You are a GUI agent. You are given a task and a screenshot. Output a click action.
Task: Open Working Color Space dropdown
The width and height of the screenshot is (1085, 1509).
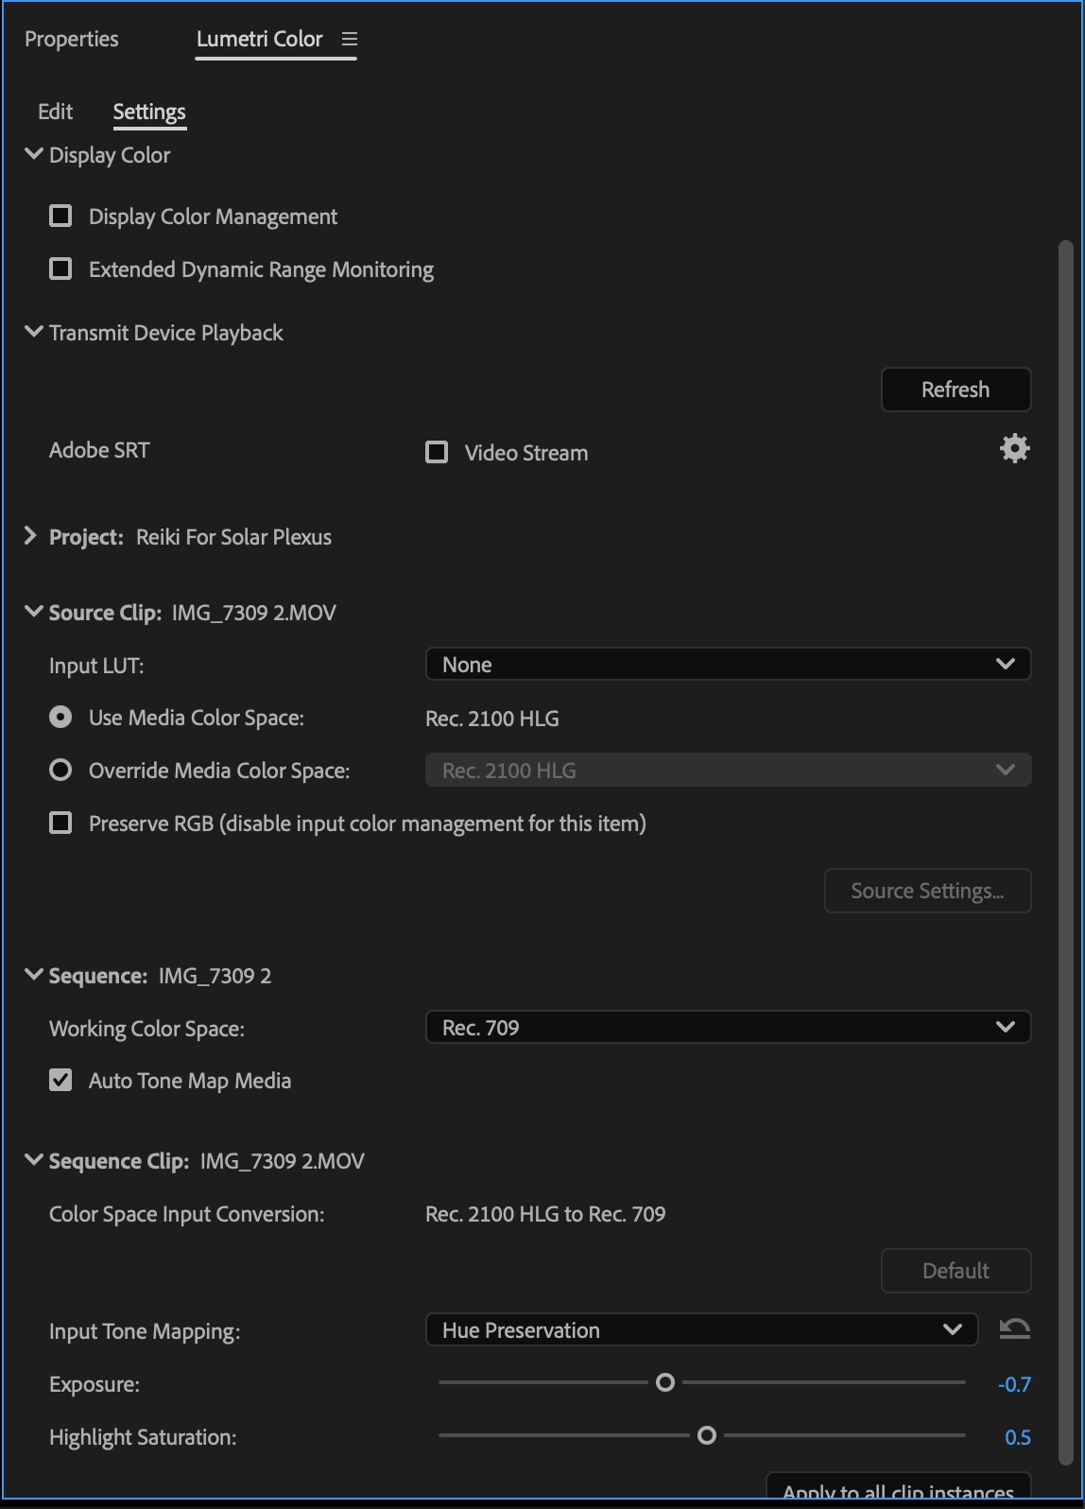(x=728, y=1028)
